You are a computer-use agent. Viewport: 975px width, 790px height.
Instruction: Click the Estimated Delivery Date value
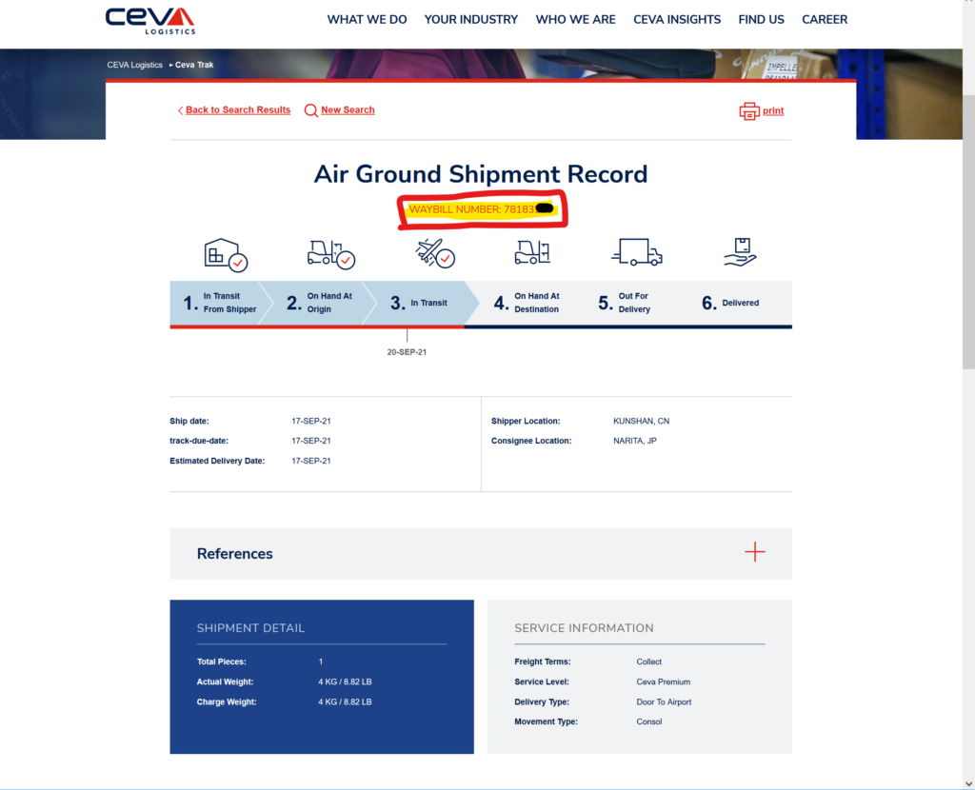click(x=311, y=461)
